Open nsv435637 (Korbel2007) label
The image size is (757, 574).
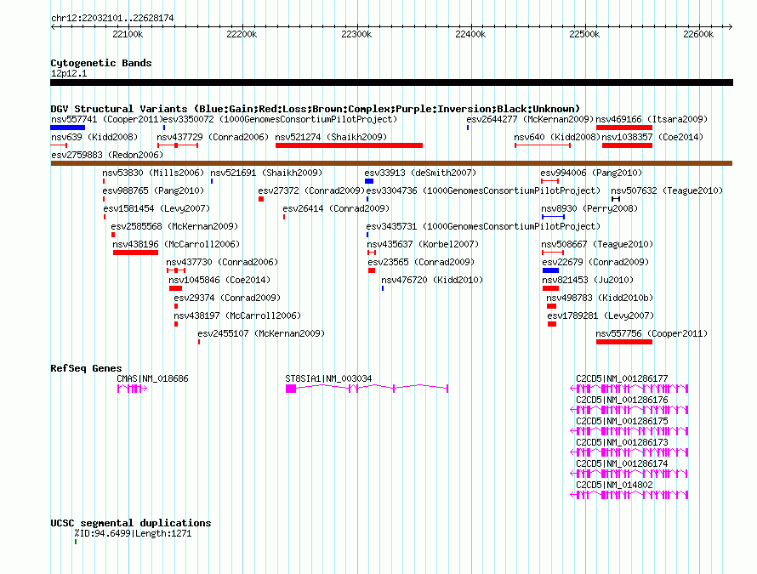pyautogui.click(x=423, y=244)
